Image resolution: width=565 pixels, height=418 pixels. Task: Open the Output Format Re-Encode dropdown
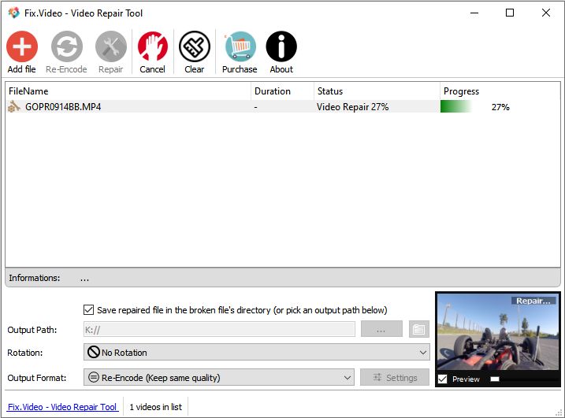(x=219, y=377)
